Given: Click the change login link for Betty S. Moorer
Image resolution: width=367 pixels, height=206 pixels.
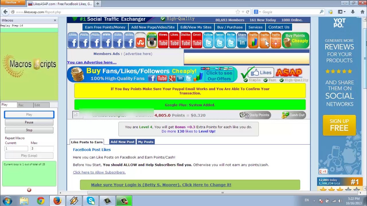Looking at the screenshot, I should pyautogui.click(x=161, y=185).
